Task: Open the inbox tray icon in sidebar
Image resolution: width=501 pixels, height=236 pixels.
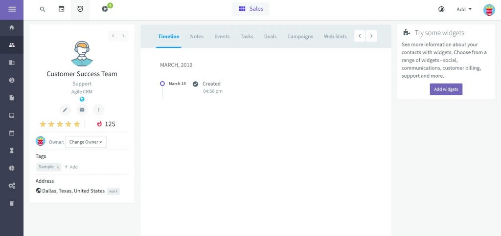Action: click(x=12, y=115)
